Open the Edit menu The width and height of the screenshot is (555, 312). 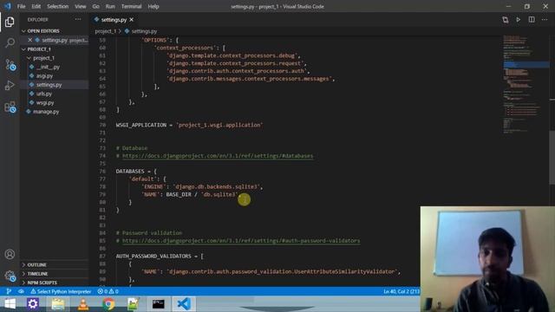click(36, 6)
